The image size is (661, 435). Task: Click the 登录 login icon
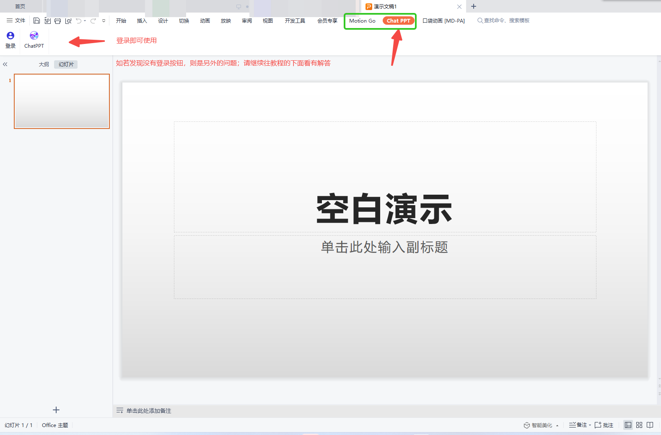(10, 40)
